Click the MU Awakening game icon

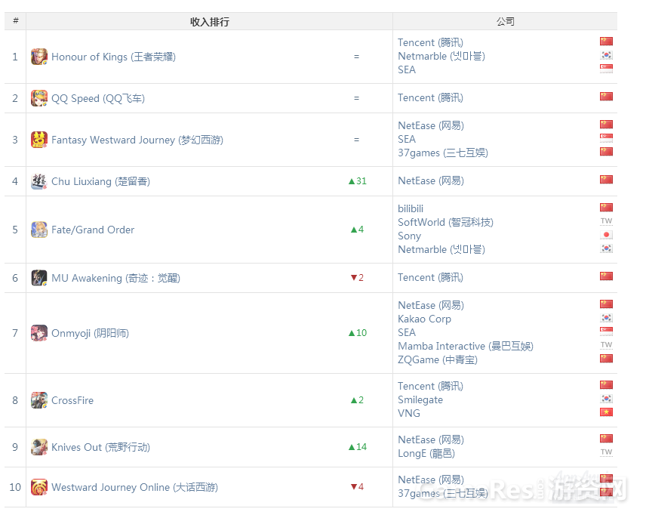coord(39,278)
